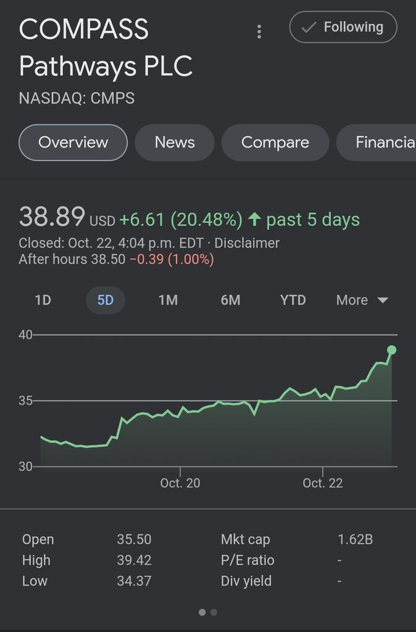Expand the More time ranges dropdown
The image size is (416, 632).
click(x=362, y=301)
